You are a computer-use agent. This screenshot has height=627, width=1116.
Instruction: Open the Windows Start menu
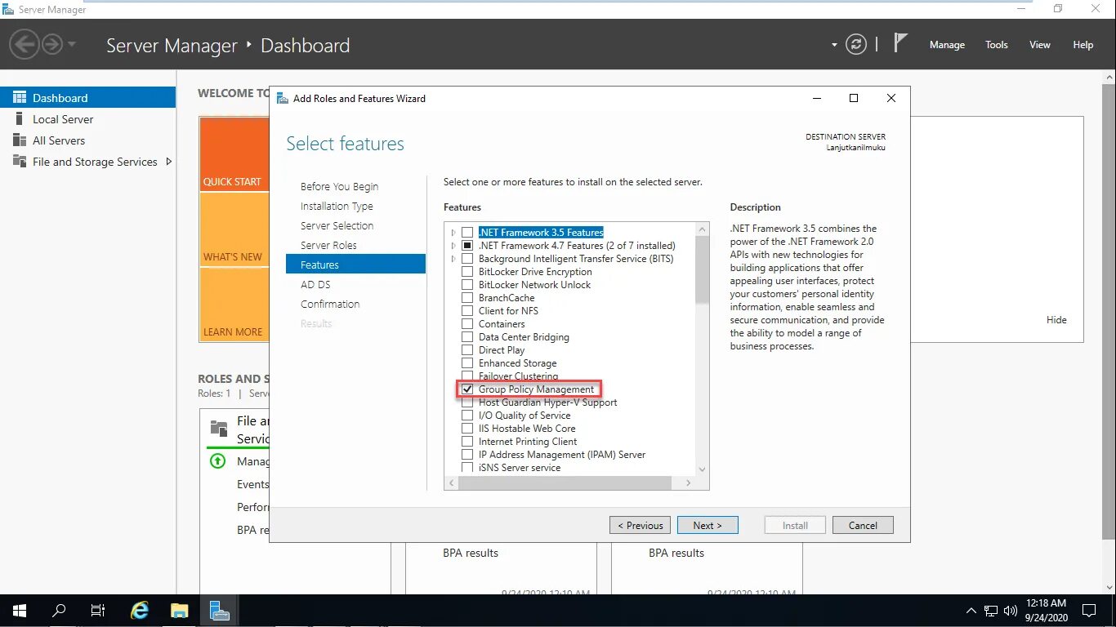coord(20,611)
